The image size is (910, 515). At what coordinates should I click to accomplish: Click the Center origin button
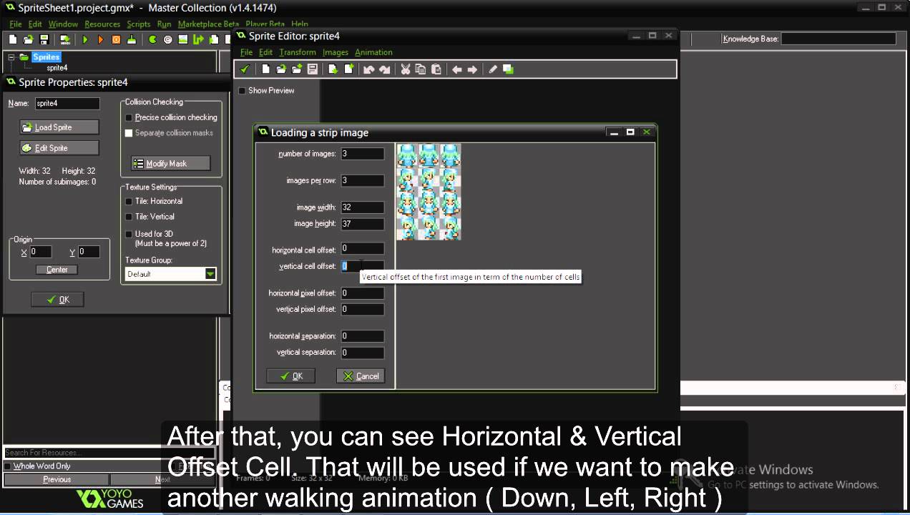pyautogui.click(x=57, y=270)
